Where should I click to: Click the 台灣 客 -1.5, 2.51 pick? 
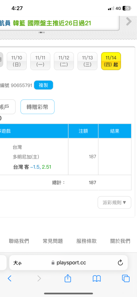[x=32, y=167]
